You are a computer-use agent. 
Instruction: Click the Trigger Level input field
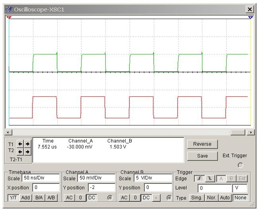coord(214,188)
